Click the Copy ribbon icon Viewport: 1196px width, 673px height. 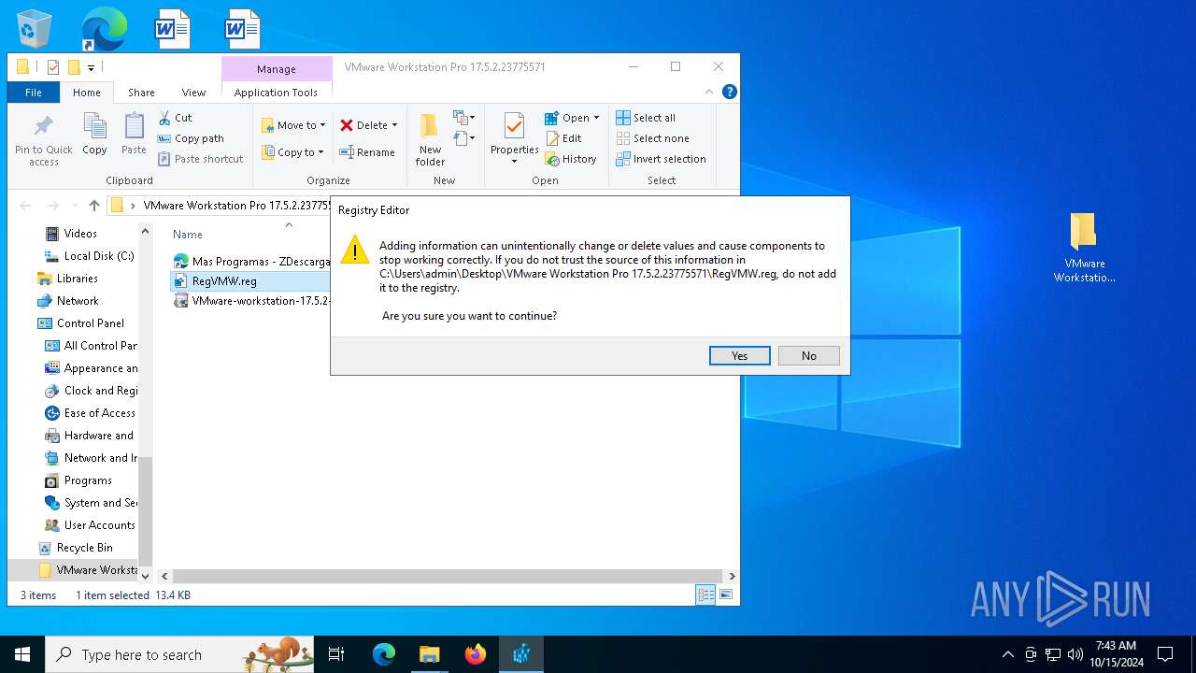point(94,135)
